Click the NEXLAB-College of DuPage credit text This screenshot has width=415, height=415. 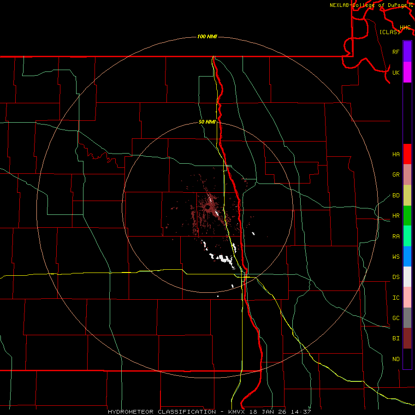369,5
